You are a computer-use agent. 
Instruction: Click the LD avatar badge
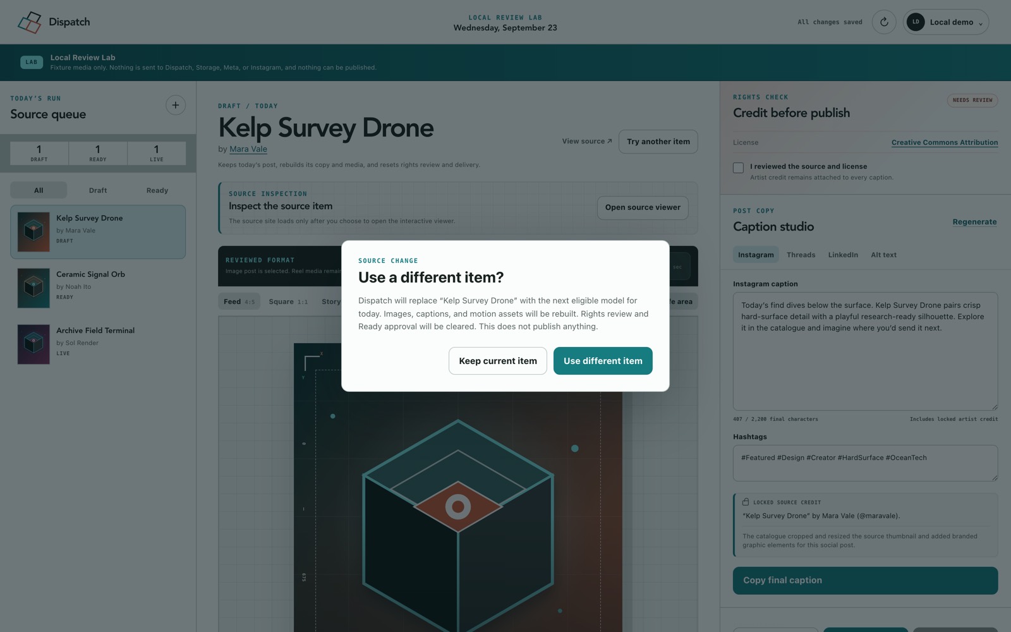(916, 22)
